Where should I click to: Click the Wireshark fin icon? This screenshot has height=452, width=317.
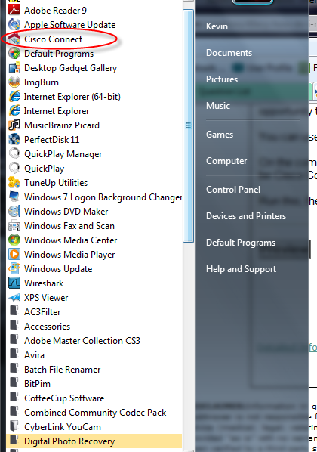(14, 283)
